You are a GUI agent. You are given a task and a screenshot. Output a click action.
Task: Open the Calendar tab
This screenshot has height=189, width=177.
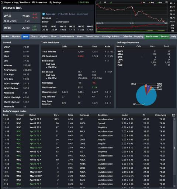click(127, 37)
